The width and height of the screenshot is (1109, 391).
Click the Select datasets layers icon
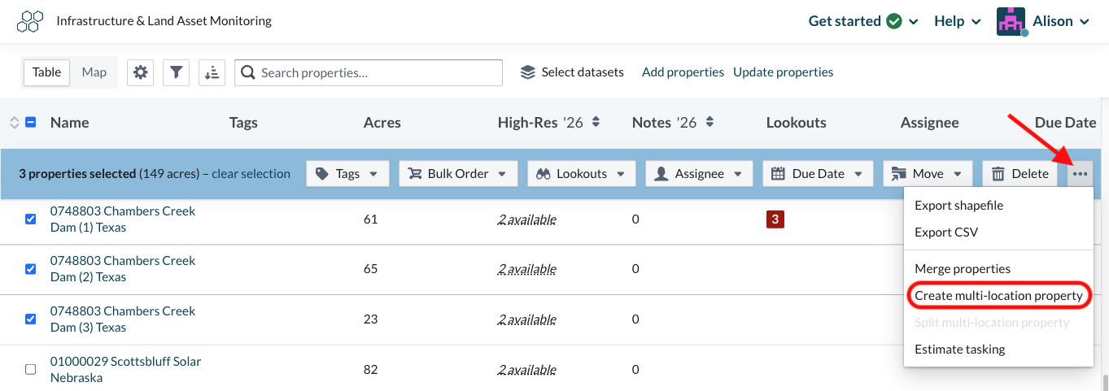point(528,72)
